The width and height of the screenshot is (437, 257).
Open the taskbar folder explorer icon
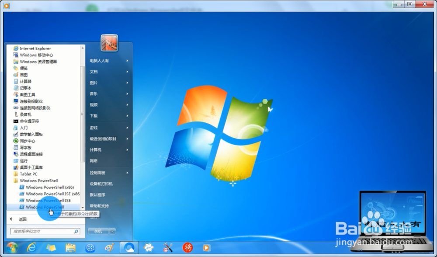(70, 247)
